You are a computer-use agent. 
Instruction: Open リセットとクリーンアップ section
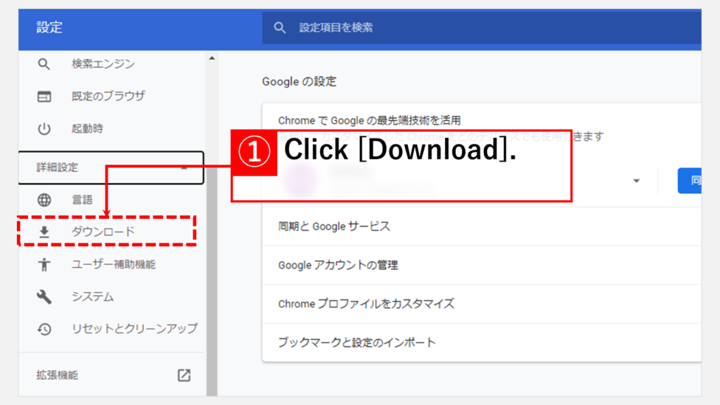(x=134, y=329)
